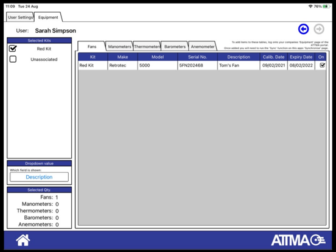Click the Thermometers: 0 quantity line
Viewport: 336px width, 252px height.
[38, 211]
